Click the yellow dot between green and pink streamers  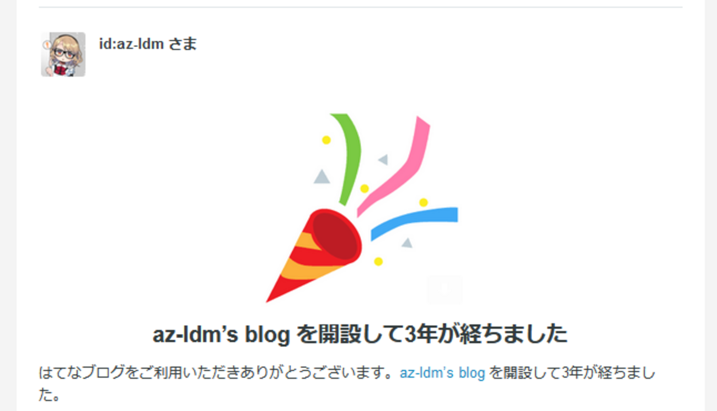[x=364, y=189]
